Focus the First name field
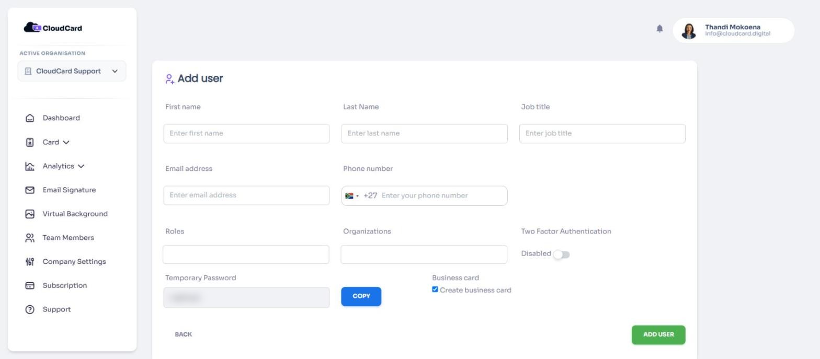 tap(246, 134)
